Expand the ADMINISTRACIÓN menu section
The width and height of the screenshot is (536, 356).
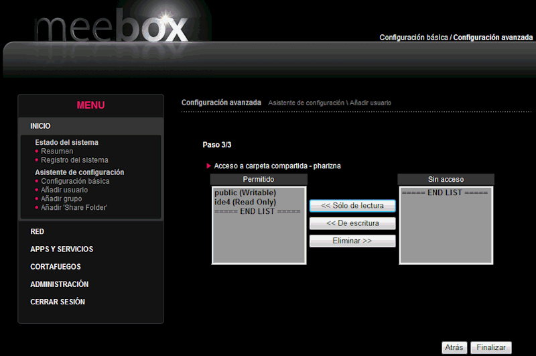59,284
